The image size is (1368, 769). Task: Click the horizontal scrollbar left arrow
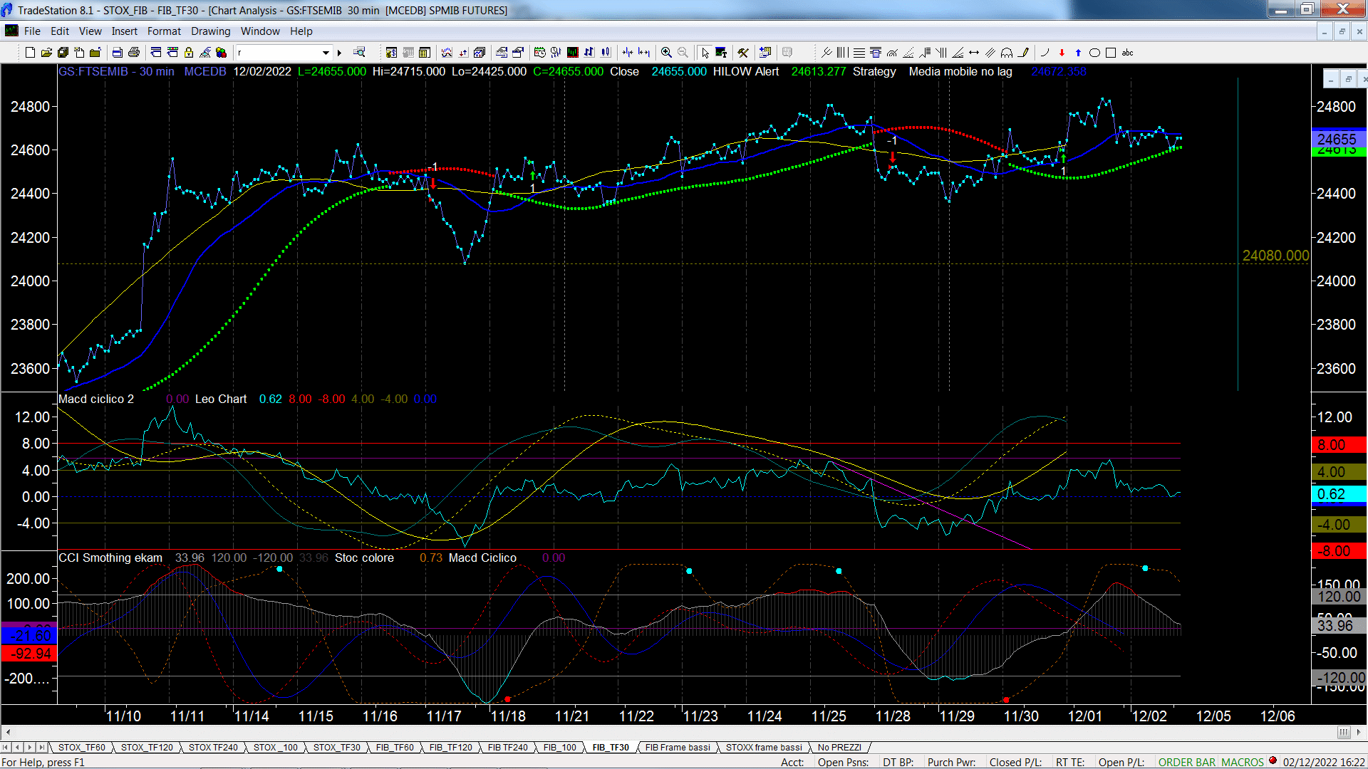click(x=8, y=732)
